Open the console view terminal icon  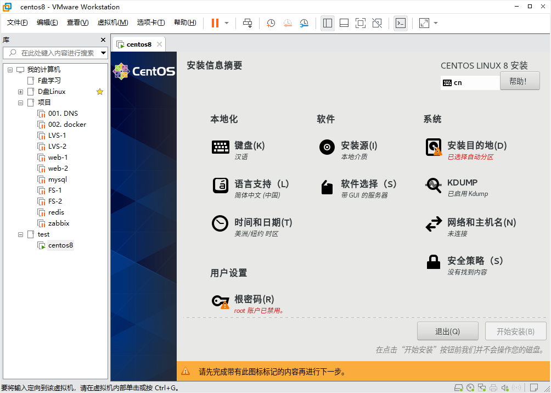pyautogui.click(x=401, y=23)
